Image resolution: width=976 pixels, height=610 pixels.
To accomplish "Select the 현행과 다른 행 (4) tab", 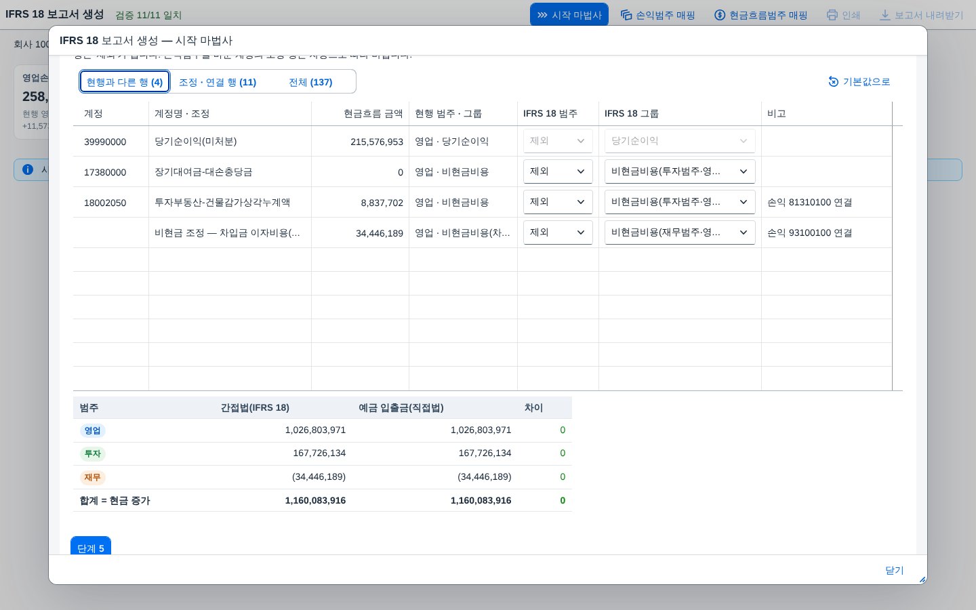I will (125, 82).
